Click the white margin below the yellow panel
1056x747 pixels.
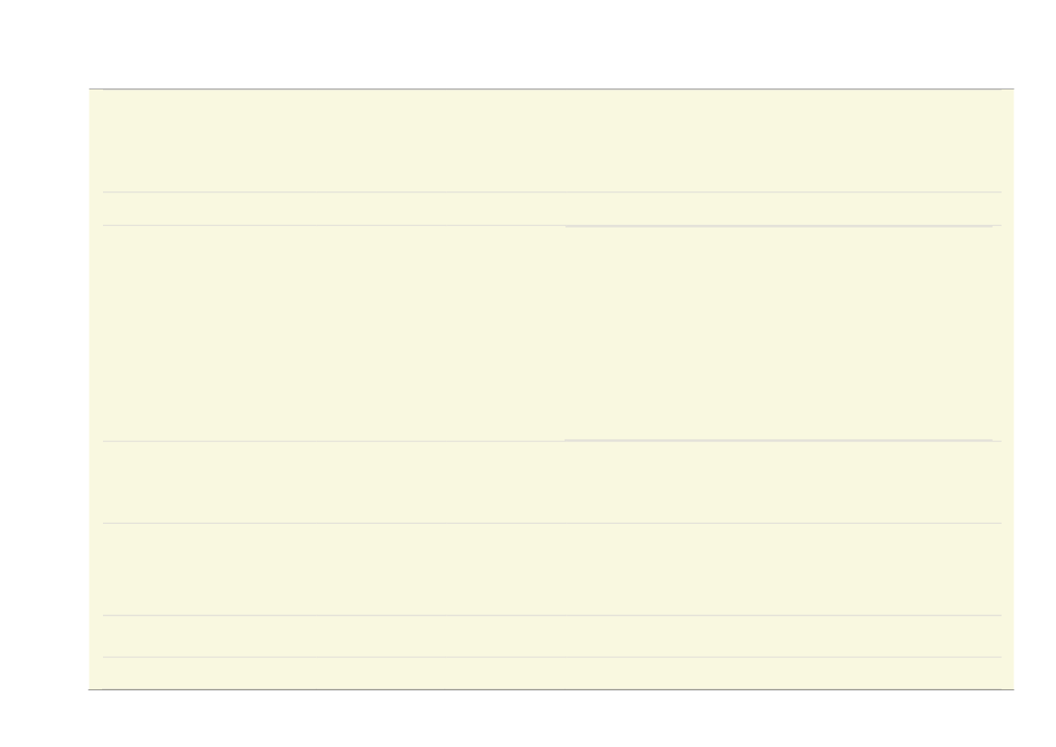(x=528, y=719)
